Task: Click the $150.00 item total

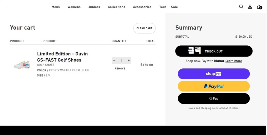Action: pos(147,65)
